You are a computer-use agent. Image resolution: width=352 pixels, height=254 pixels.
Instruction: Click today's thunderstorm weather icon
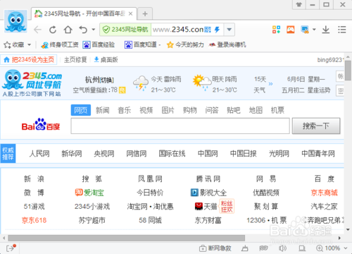click(141, 84)
